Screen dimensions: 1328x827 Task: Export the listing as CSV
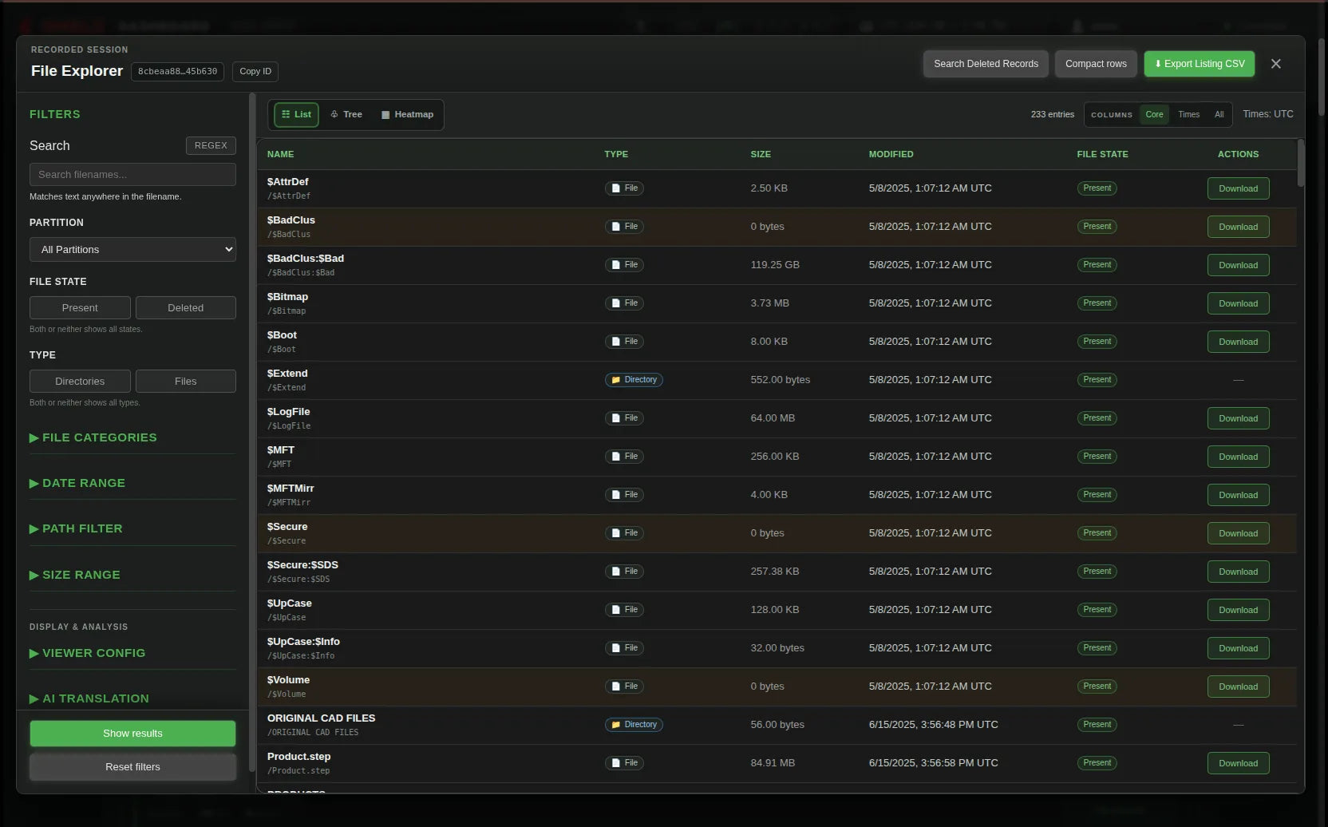coord(1200,64)
